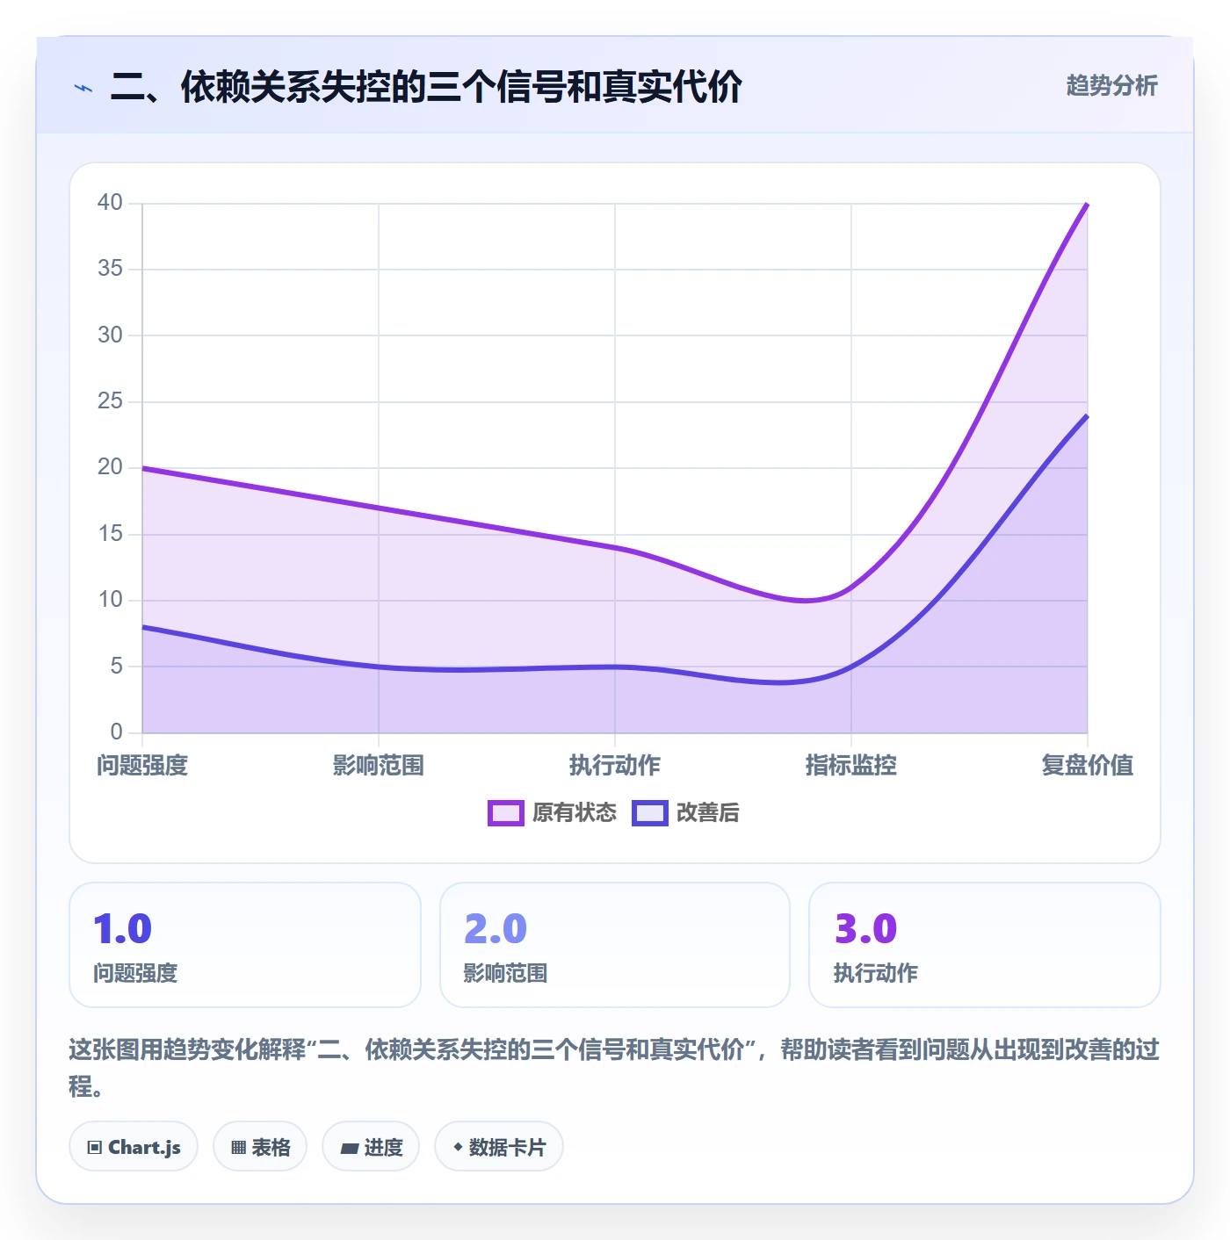Screen dimensions: 1230x1240
Task: Click the description paragraph starting 这张图用趋势变化
Action: coord(614,1068)
